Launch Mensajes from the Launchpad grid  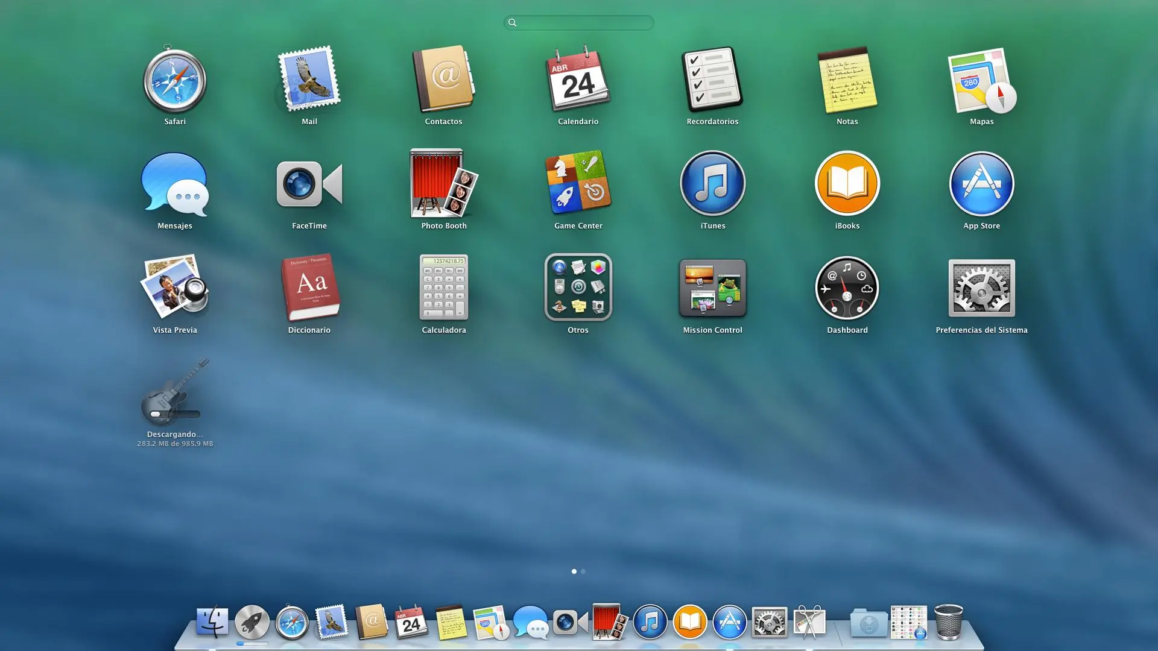pos(175,184)
